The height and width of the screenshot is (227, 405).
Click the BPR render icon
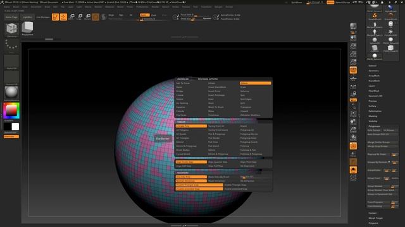[x=353, y=26]
